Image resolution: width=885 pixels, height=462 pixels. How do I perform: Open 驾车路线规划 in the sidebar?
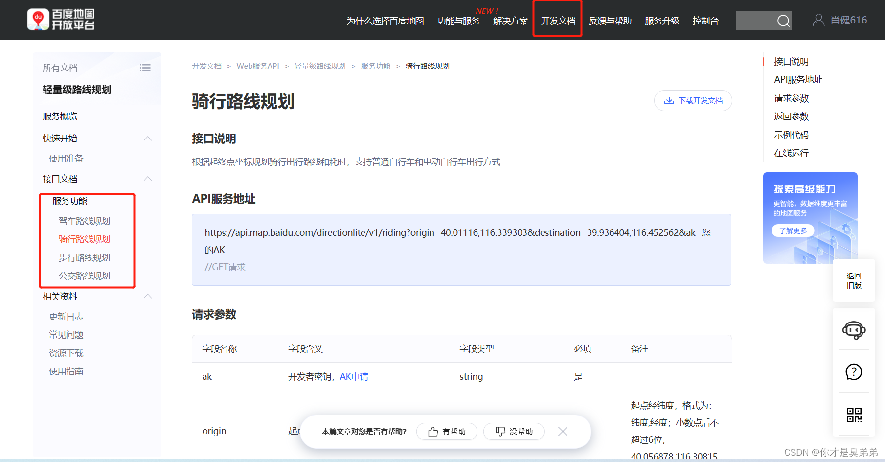[84, 221]
